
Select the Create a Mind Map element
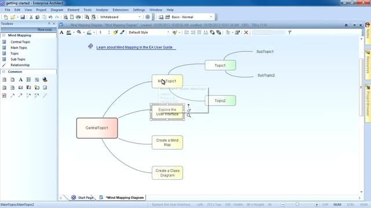coord(168,143)
